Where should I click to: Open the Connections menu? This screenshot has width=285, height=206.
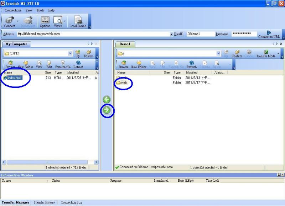[x=13, y=10]
